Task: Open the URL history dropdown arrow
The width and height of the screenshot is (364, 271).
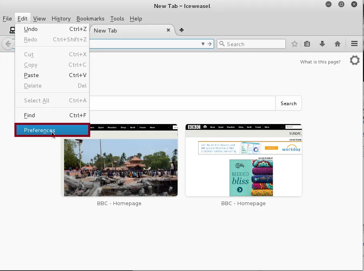Action: pyautogui.click(x=203, y=44)
